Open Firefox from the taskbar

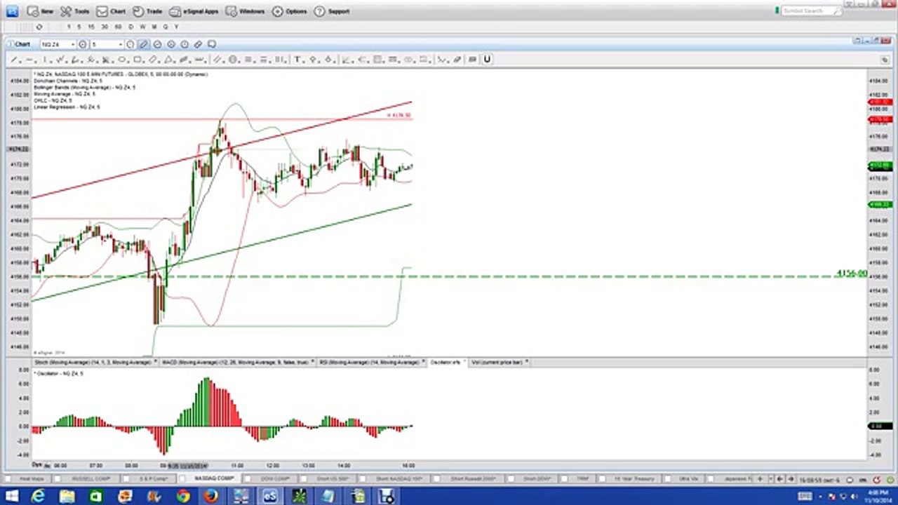click(x=210, y=497)
